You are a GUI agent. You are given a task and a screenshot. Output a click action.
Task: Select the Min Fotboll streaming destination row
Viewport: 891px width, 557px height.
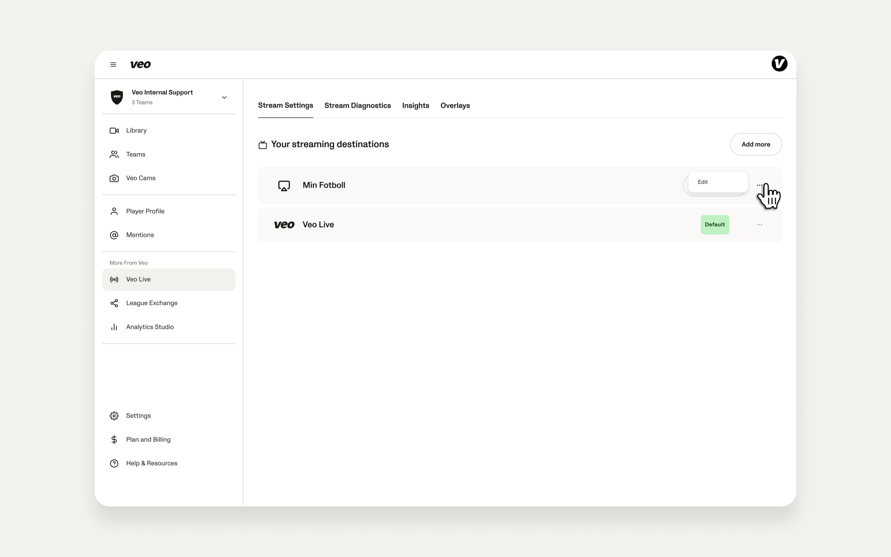click(x=520, y=185)
